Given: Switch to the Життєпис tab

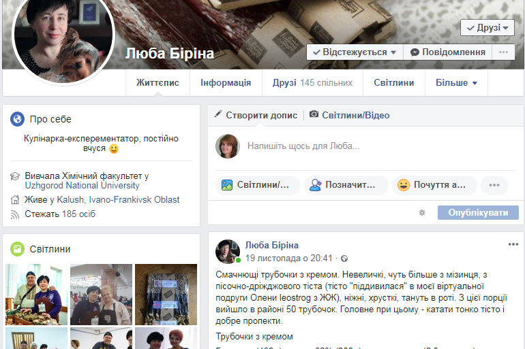Looking at the screenshot, I should click(157, 83).
